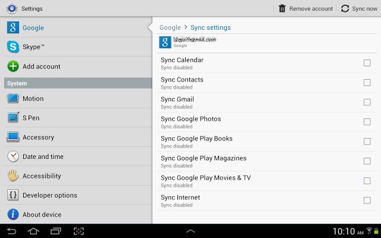
Task: Tap the Sync Google Photos label text
Action: click(x=190, y=119)
